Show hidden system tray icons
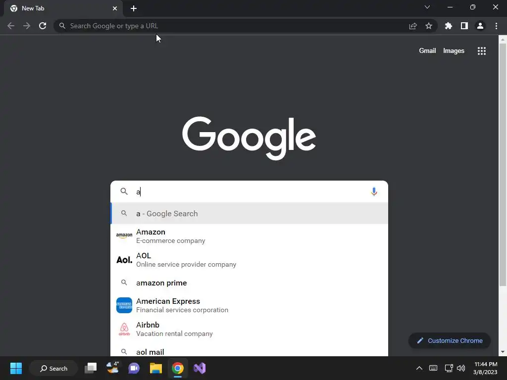The height and width of the screenshot is (380, 507). [419, 368]
